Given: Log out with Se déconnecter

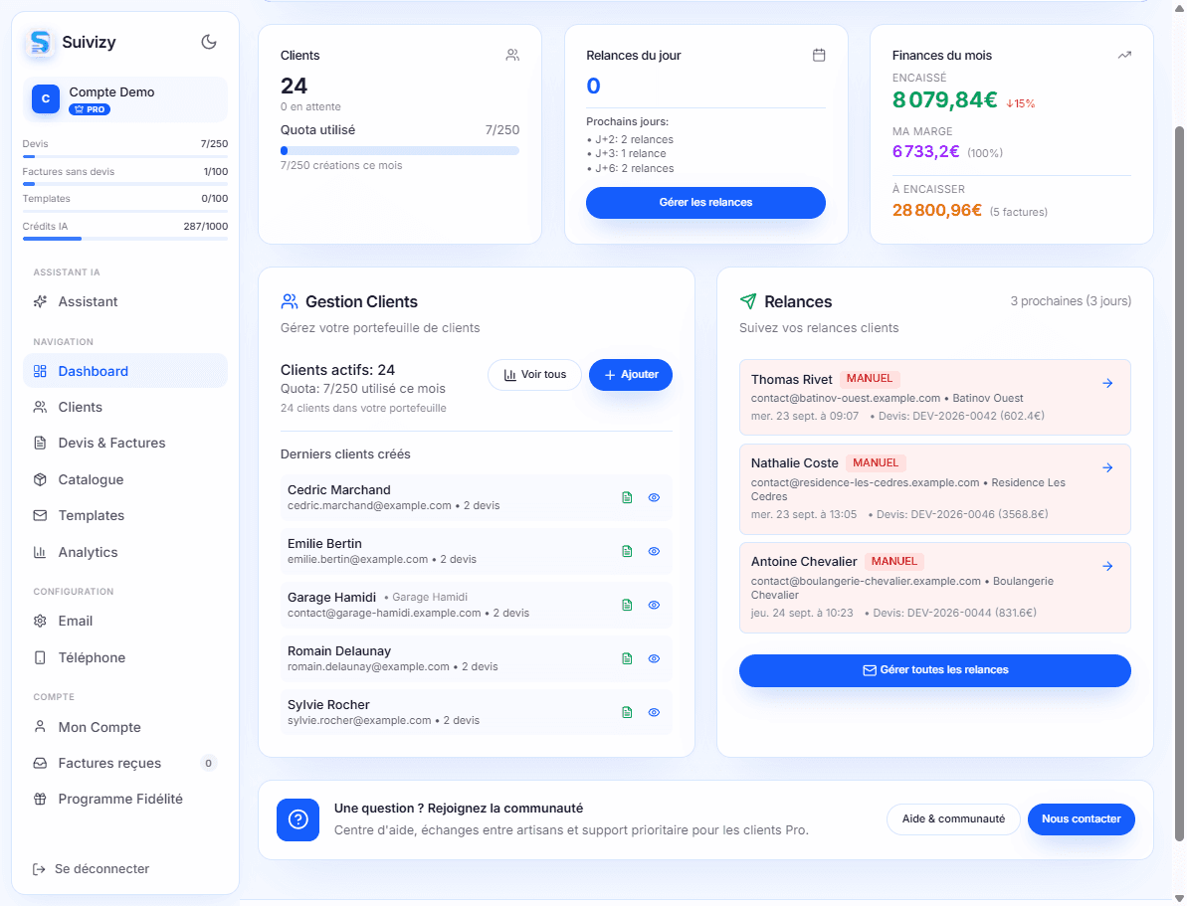Looking at the screenshot, I should [x=91, y=869].
